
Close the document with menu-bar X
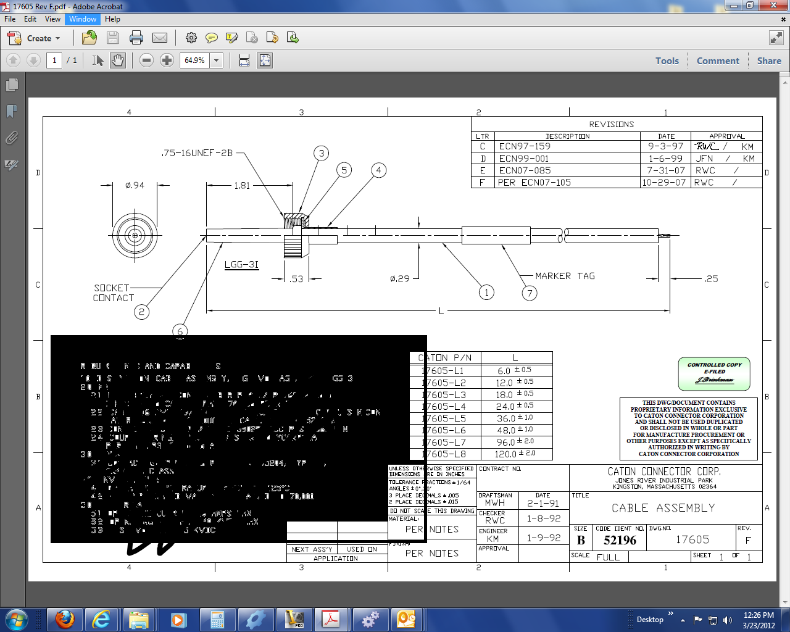pyautogui.click(x=783, y=19)
